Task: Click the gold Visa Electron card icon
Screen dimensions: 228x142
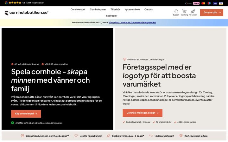Action: point(221,3)
